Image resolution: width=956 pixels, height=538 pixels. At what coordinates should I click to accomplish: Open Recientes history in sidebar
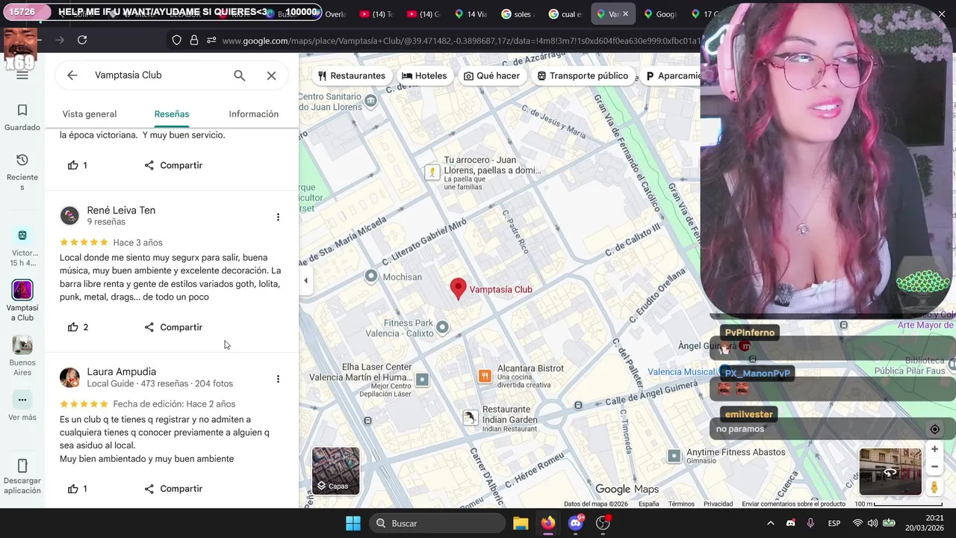pos(22,172)
